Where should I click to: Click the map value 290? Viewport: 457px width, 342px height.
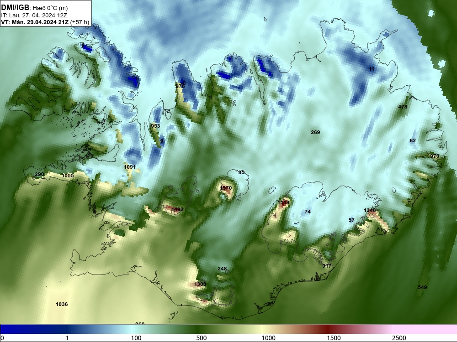tap(39, 175)
